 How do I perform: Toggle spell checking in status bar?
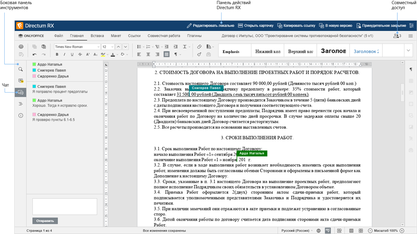click(328, 230)
